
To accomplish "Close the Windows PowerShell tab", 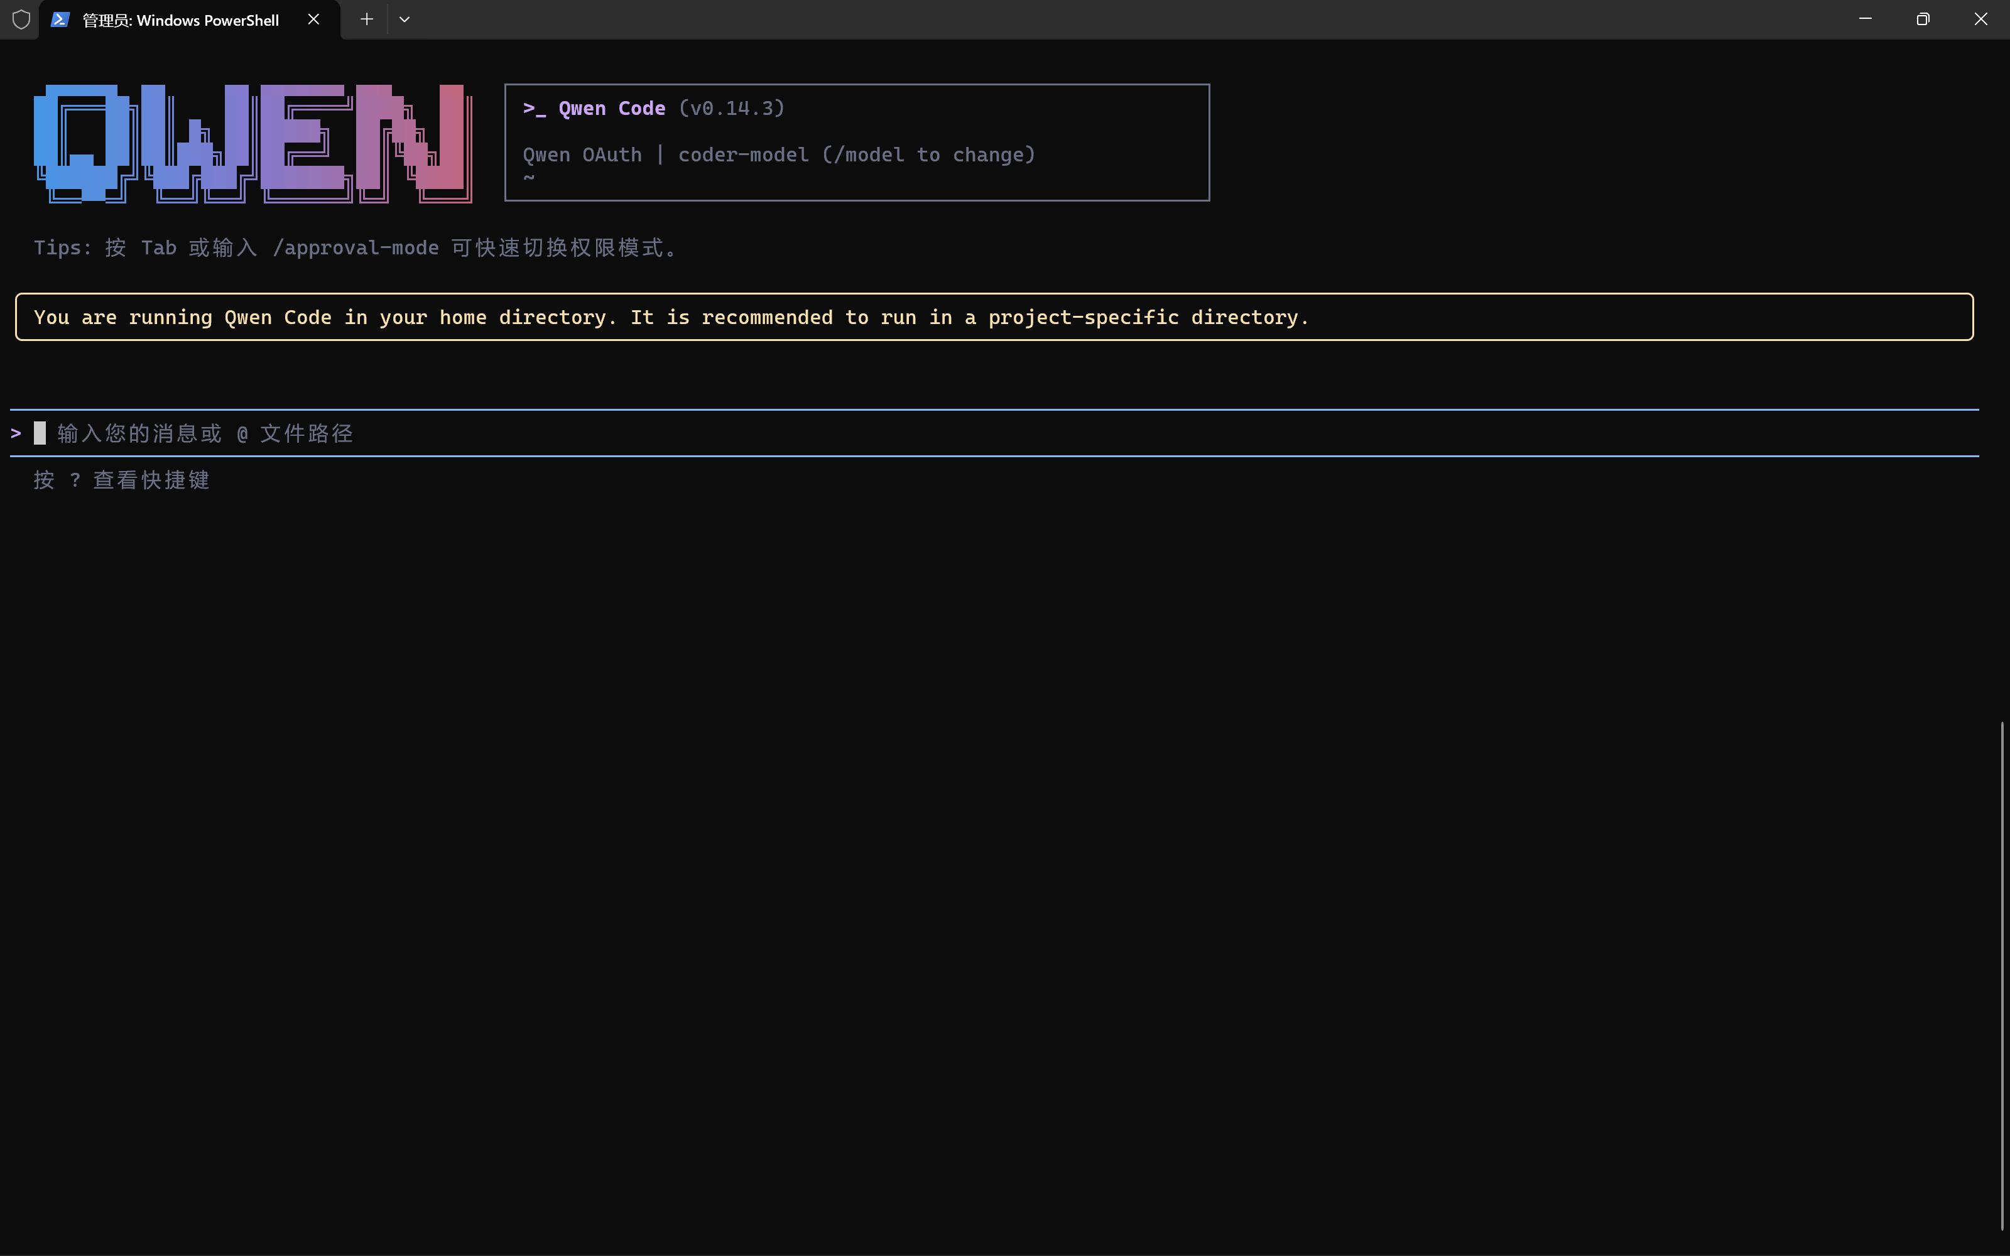I will coord(313,19).
